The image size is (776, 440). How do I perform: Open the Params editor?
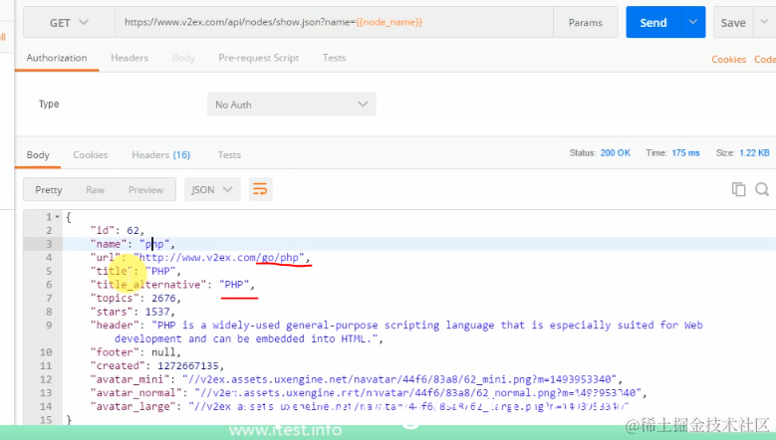pyautogui.click(x=586, y=23)
